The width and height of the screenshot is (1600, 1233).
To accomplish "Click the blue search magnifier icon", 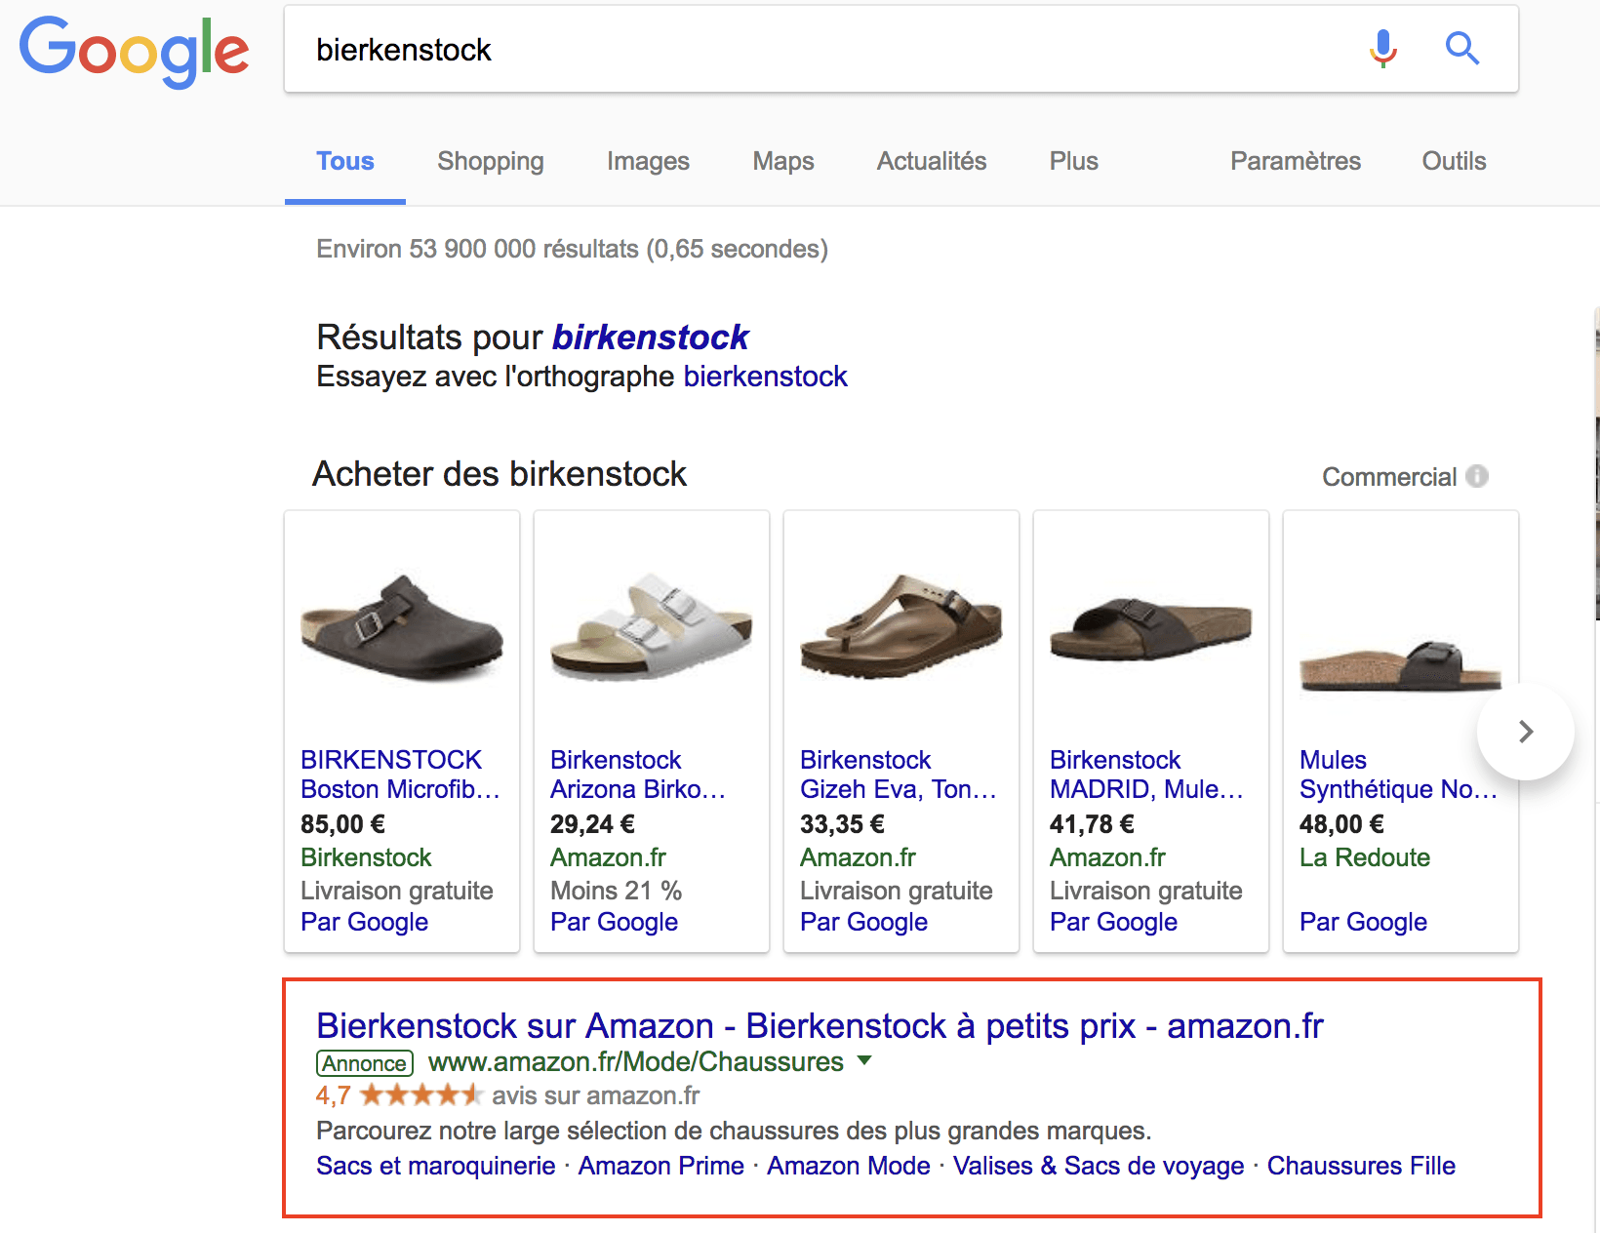I will click(1461, 49).
